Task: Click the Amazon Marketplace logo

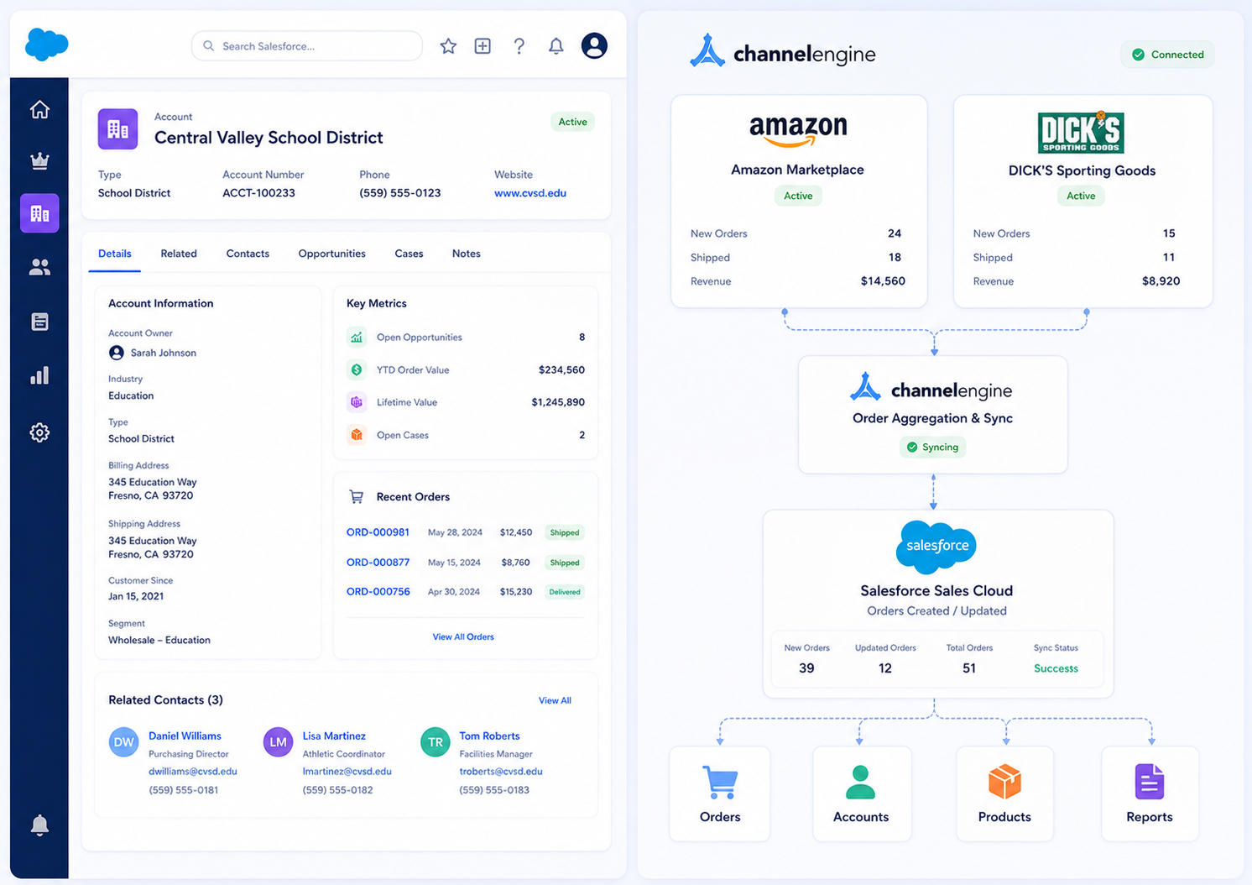Action: point(798,131)
